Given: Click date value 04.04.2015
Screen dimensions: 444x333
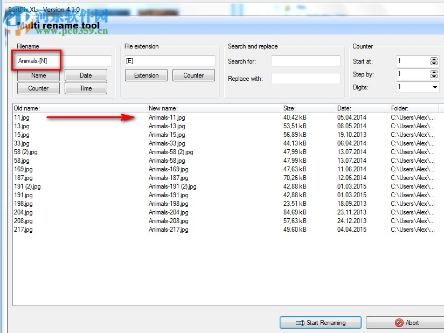Looking at the screenshot, I should click(352, 230).
